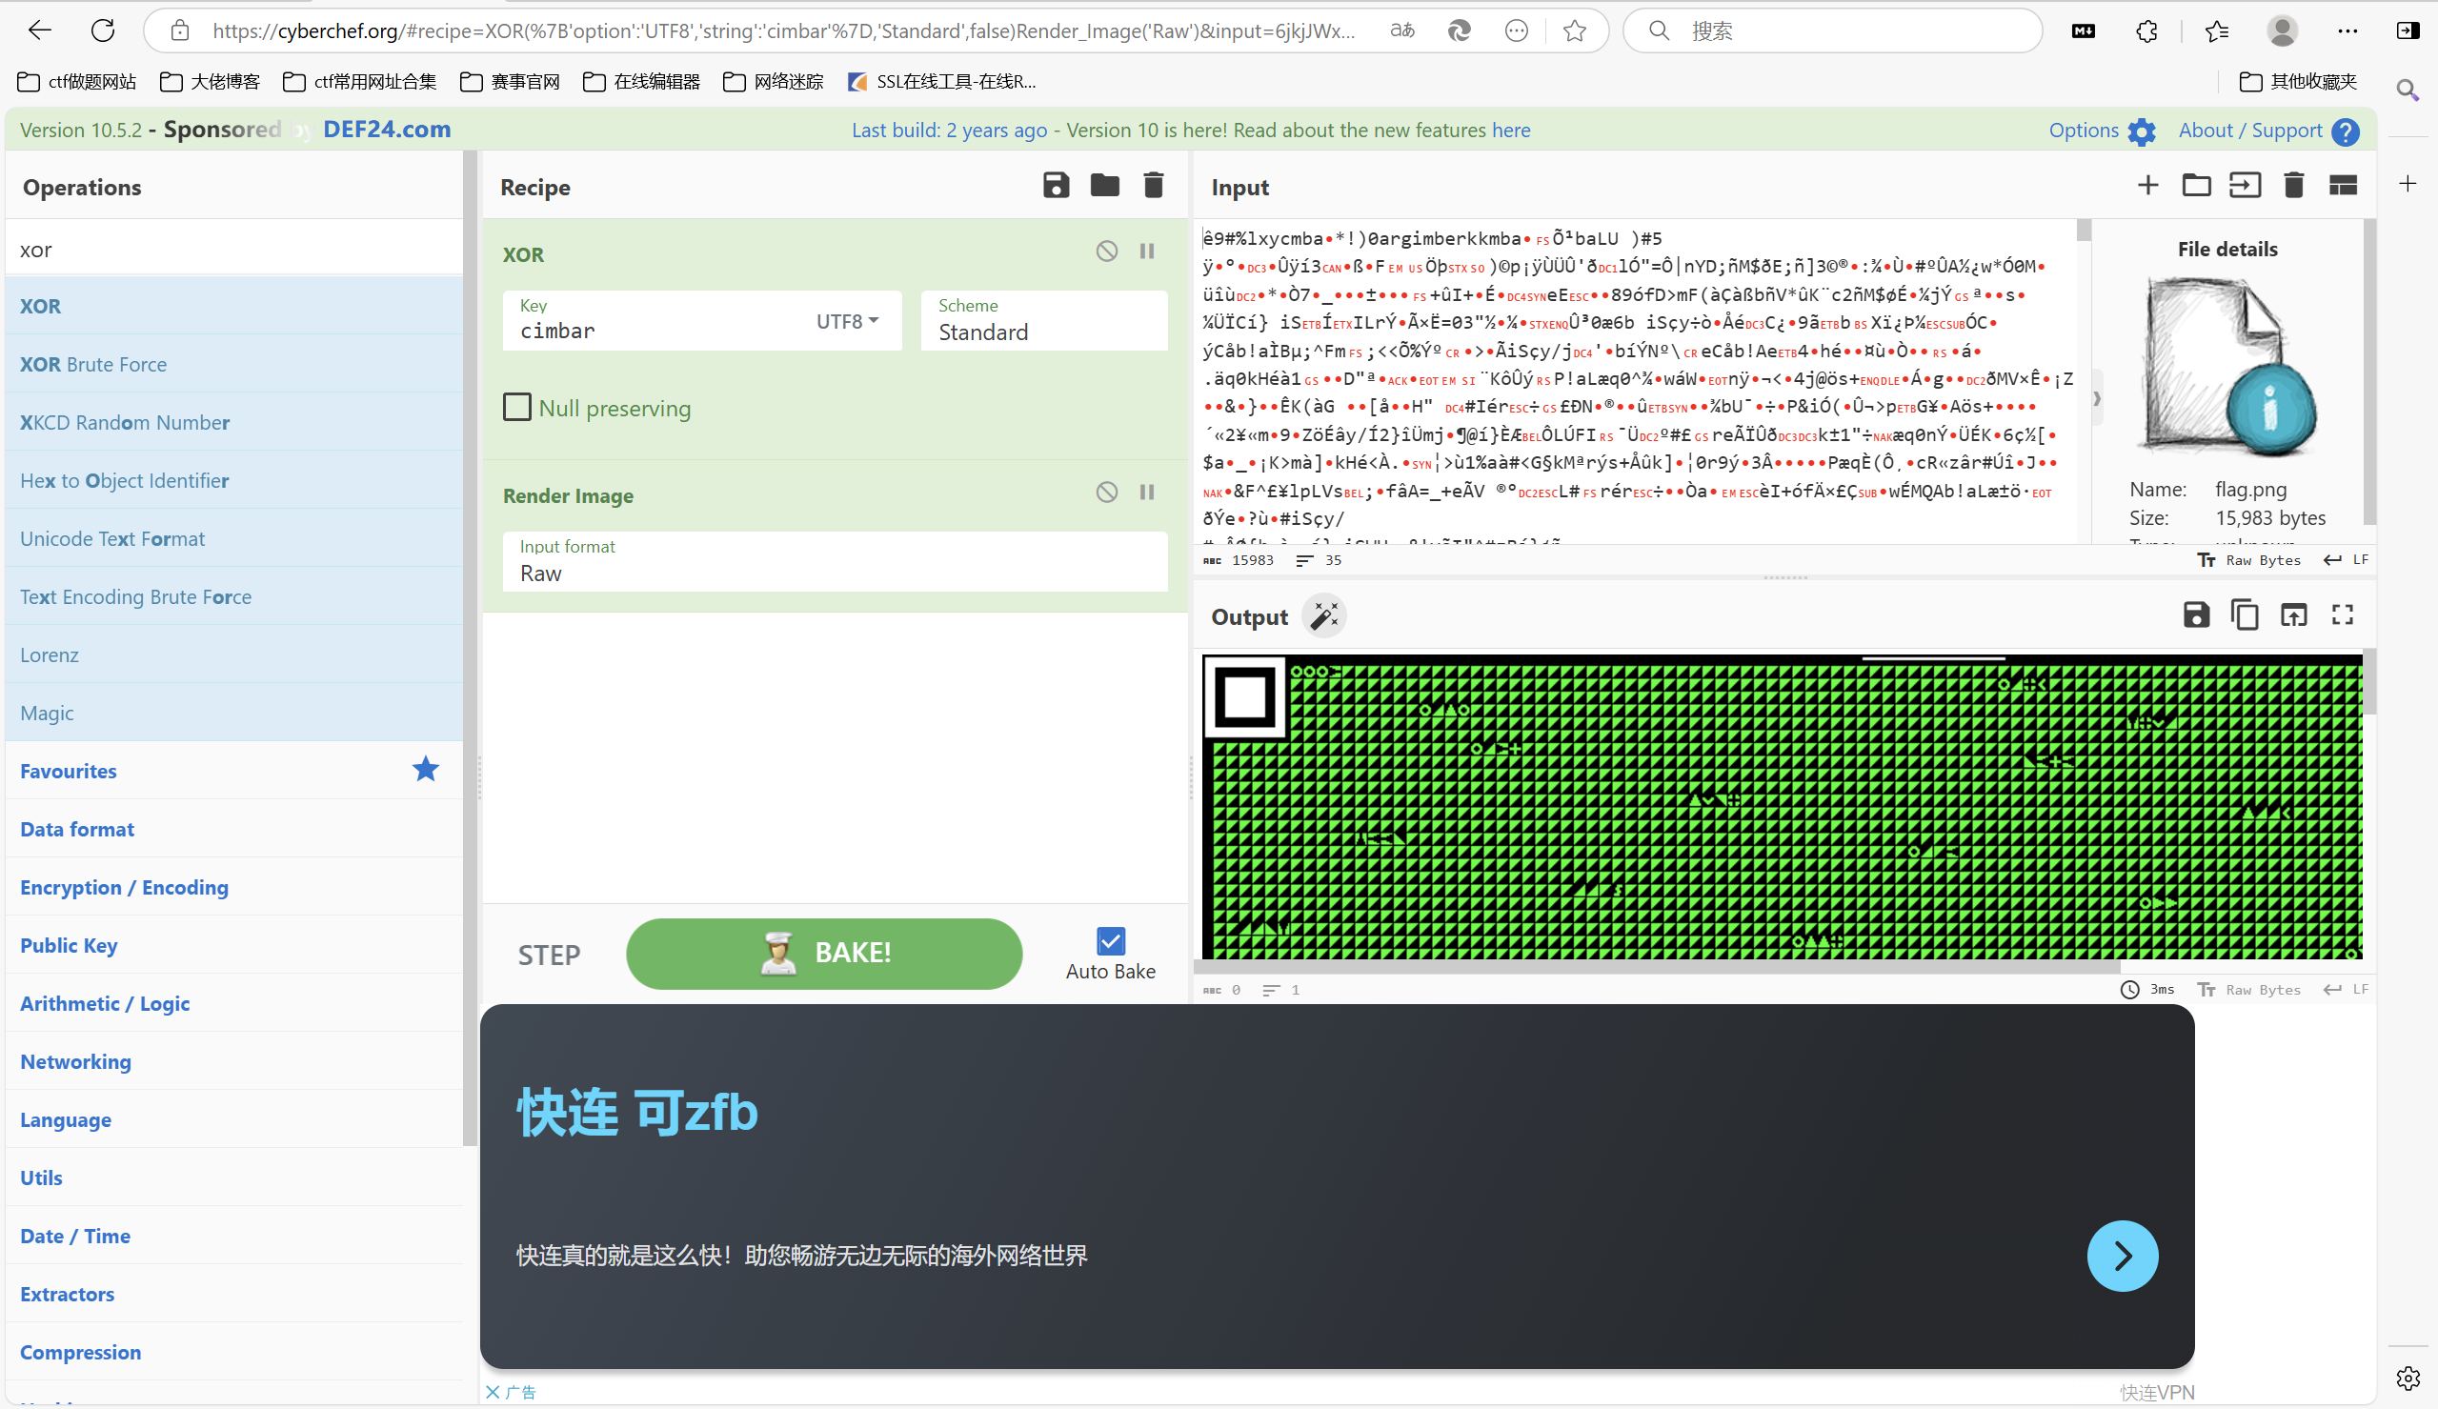Select the Magic operation

point(234,713)
